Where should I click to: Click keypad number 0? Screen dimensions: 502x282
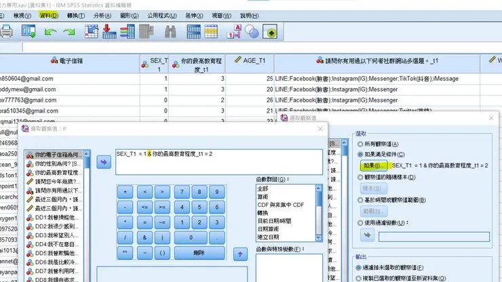(x=191, y=237)
